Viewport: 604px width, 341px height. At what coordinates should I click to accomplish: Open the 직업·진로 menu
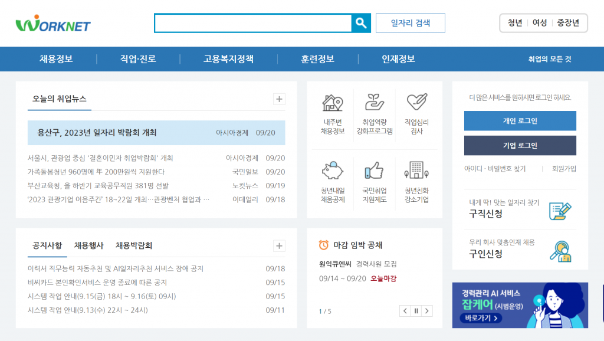coord(138,59)
